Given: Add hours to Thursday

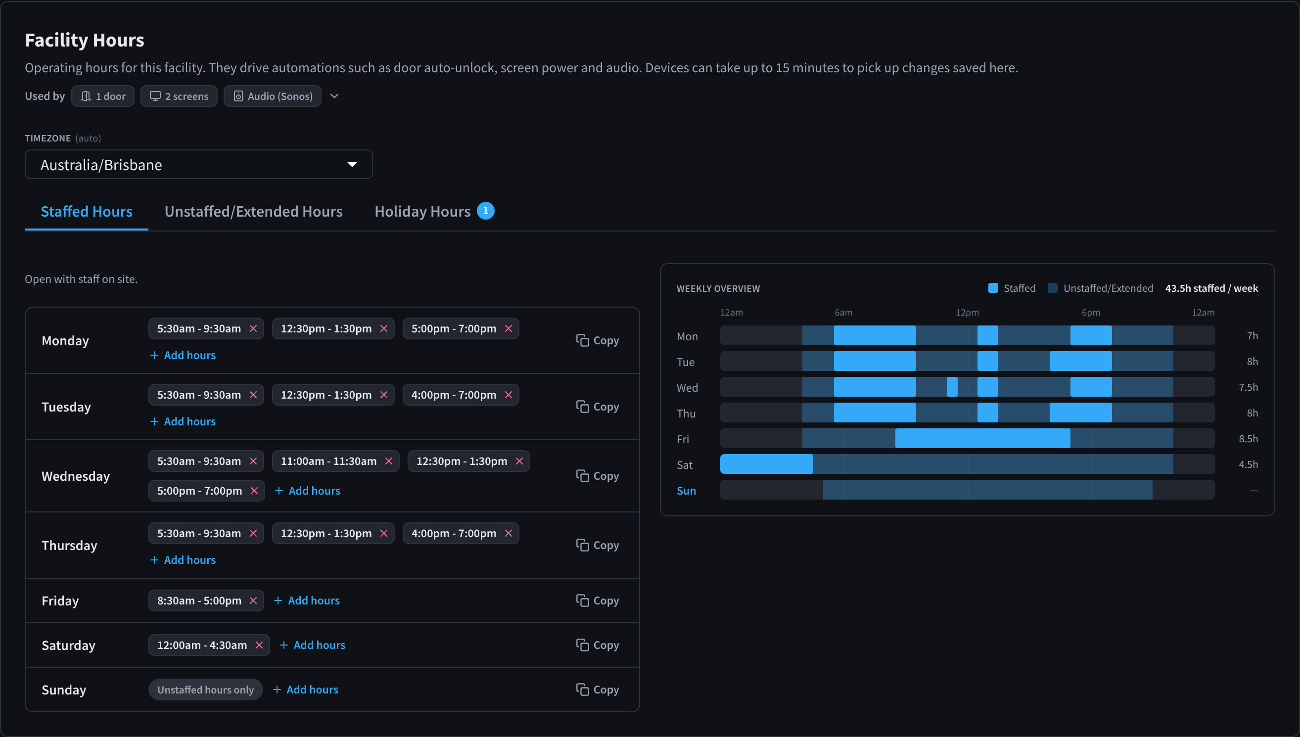Looking at the screenshot, I should pos(183,560).
